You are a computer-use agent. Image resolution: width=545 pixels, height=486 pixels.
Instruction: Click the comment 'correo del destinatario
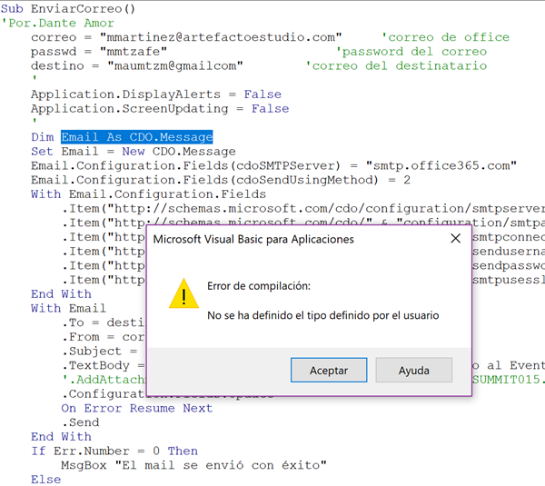(x=396, y=65)
